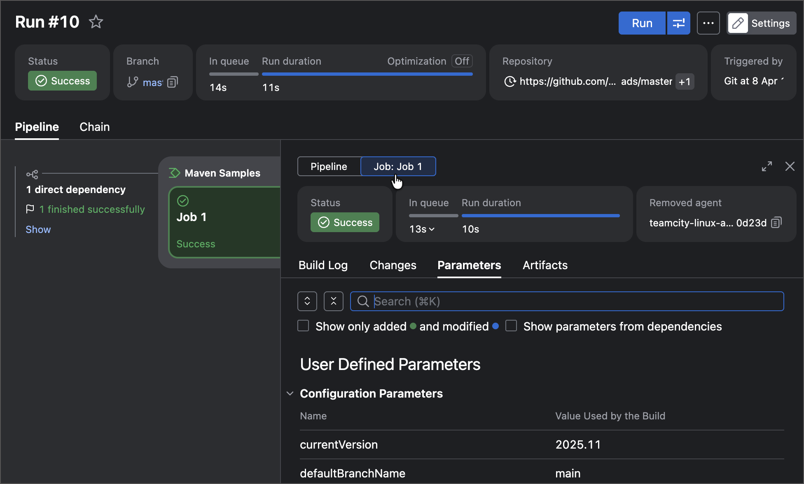This screenshot has height=484, width=804.
Task: Click collapse all parameters icon
Action: click(x=334, y=301)
